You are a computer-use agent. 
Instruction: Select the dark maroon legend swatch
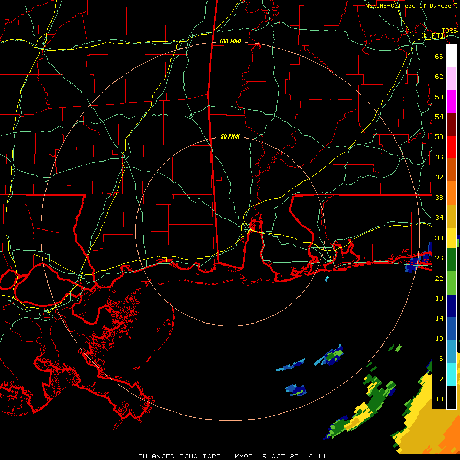point(451,124)
